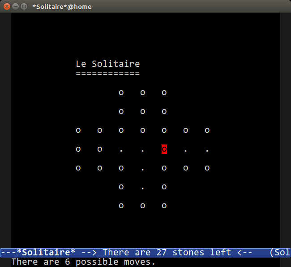Click the red highlighted stone at the cursor
291x267 pixels.
(x=164, y=149)
